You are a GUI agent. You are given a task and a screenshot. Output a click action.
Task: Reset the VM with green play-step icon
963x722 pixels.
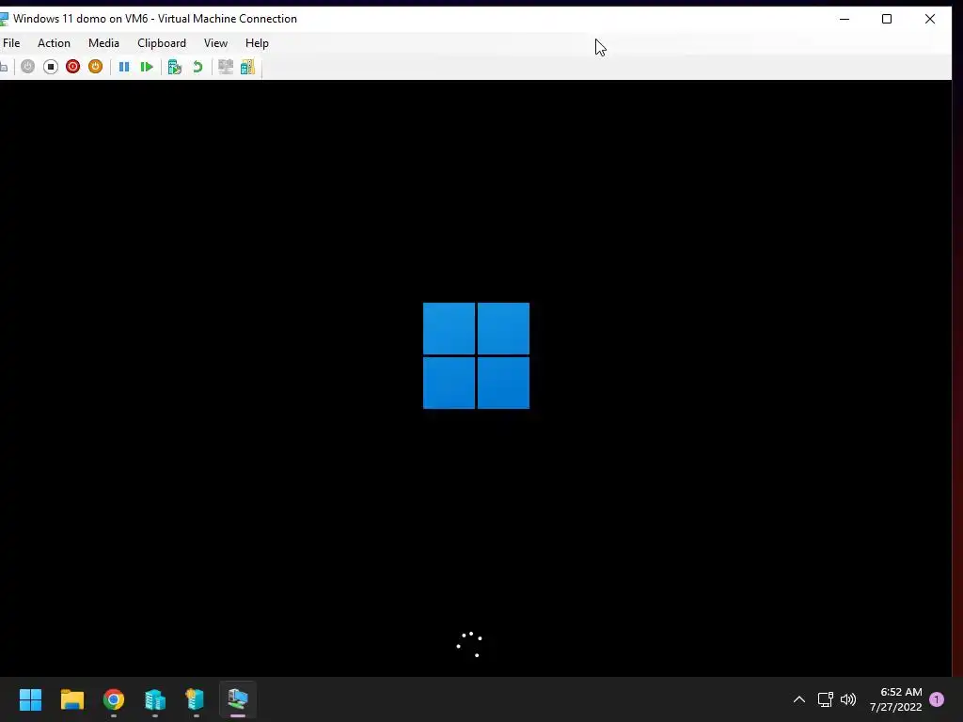click(147, 67)
